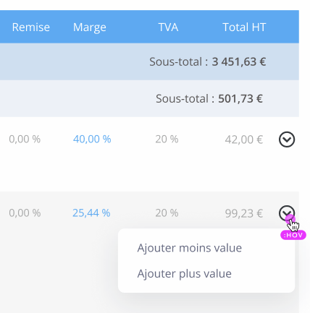Toggle the chevron menu on the 99,23 € row

pyautogui.click(x=287, y=213)
